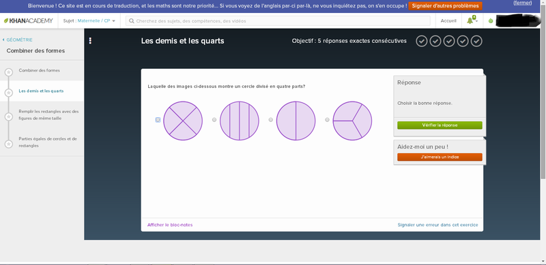Image resolution: width=546 pixels, height=265 pixels.
Task: Click the green user avatar icon
Action: pos(491,21)
